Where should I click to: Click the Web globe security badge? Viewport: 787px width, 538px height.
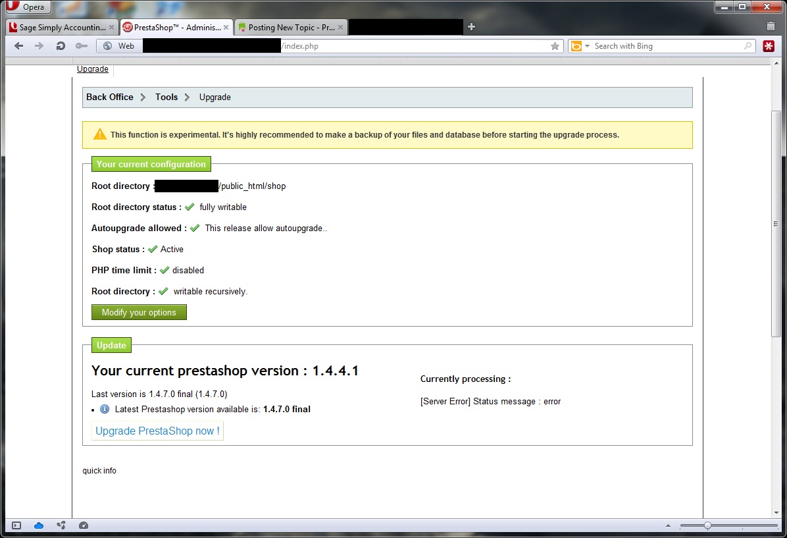coord(119,45)
